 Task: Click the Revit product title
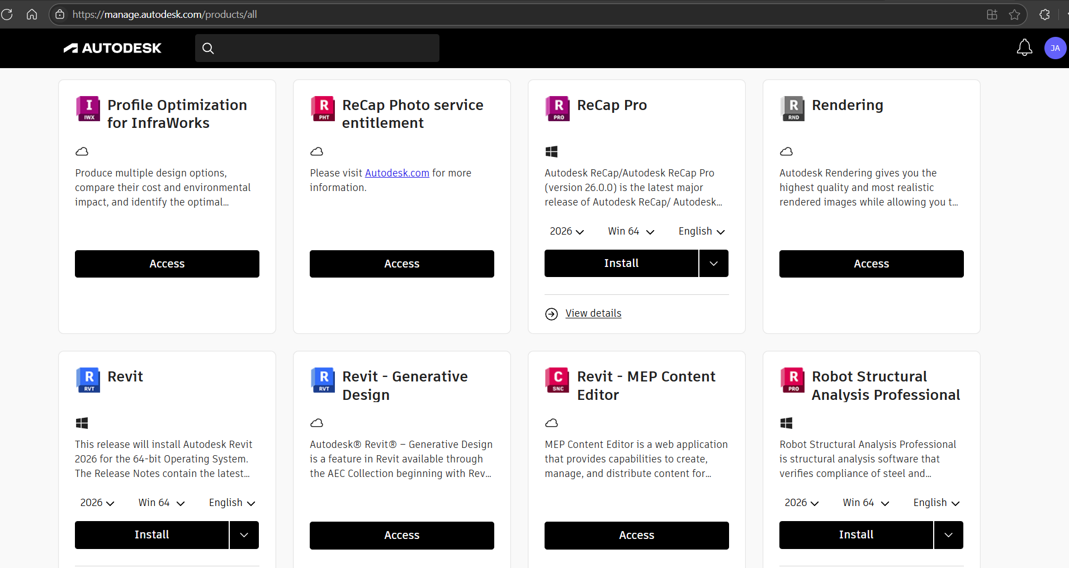pos(125,376)
